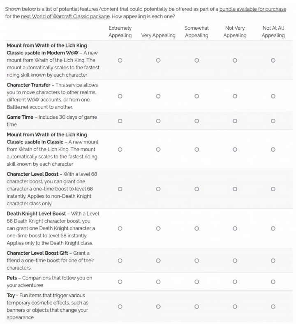Image resolution: width=296 pixels, height=324 pixels.
Task: Select Extremely Appealing for Character Level Boost
Action: 120,189
